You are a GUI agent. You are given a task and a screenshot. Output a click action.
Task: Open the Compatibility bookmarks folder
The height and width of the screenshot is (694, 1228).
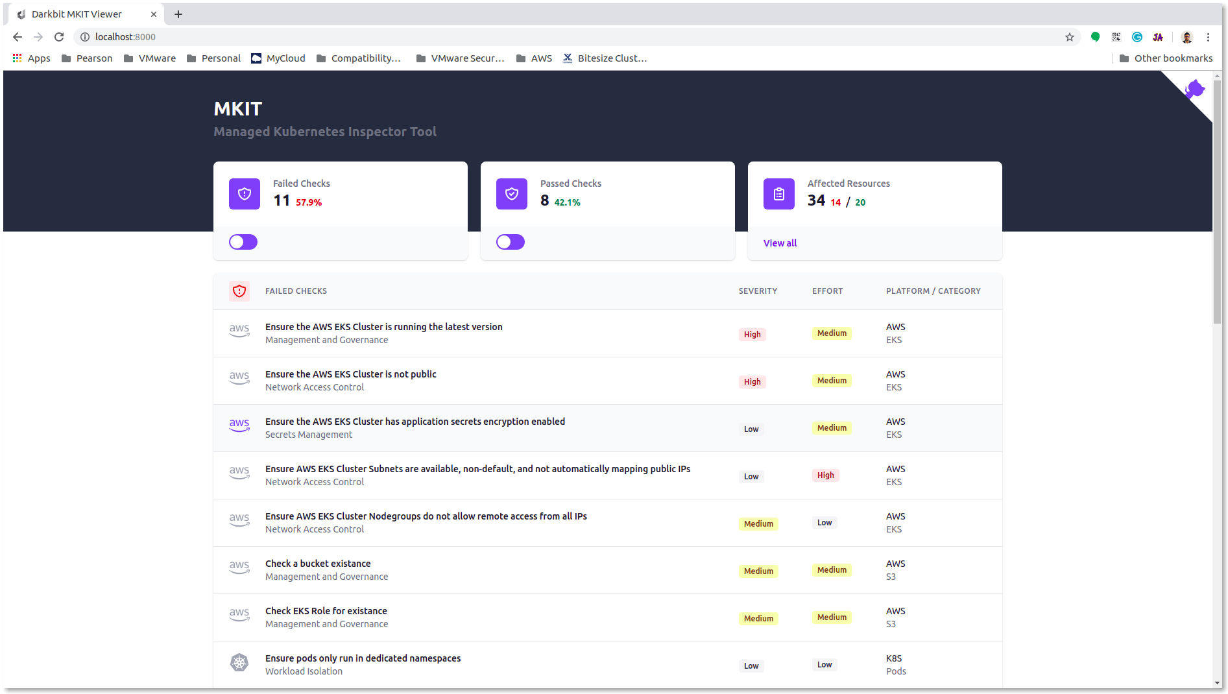pos(359,58)
